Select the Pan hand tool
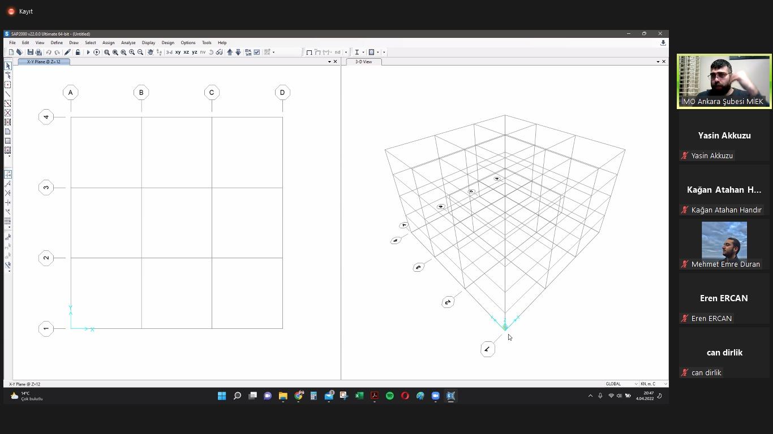This screenshot has height=434, width=773. click(x=150, y=52)
